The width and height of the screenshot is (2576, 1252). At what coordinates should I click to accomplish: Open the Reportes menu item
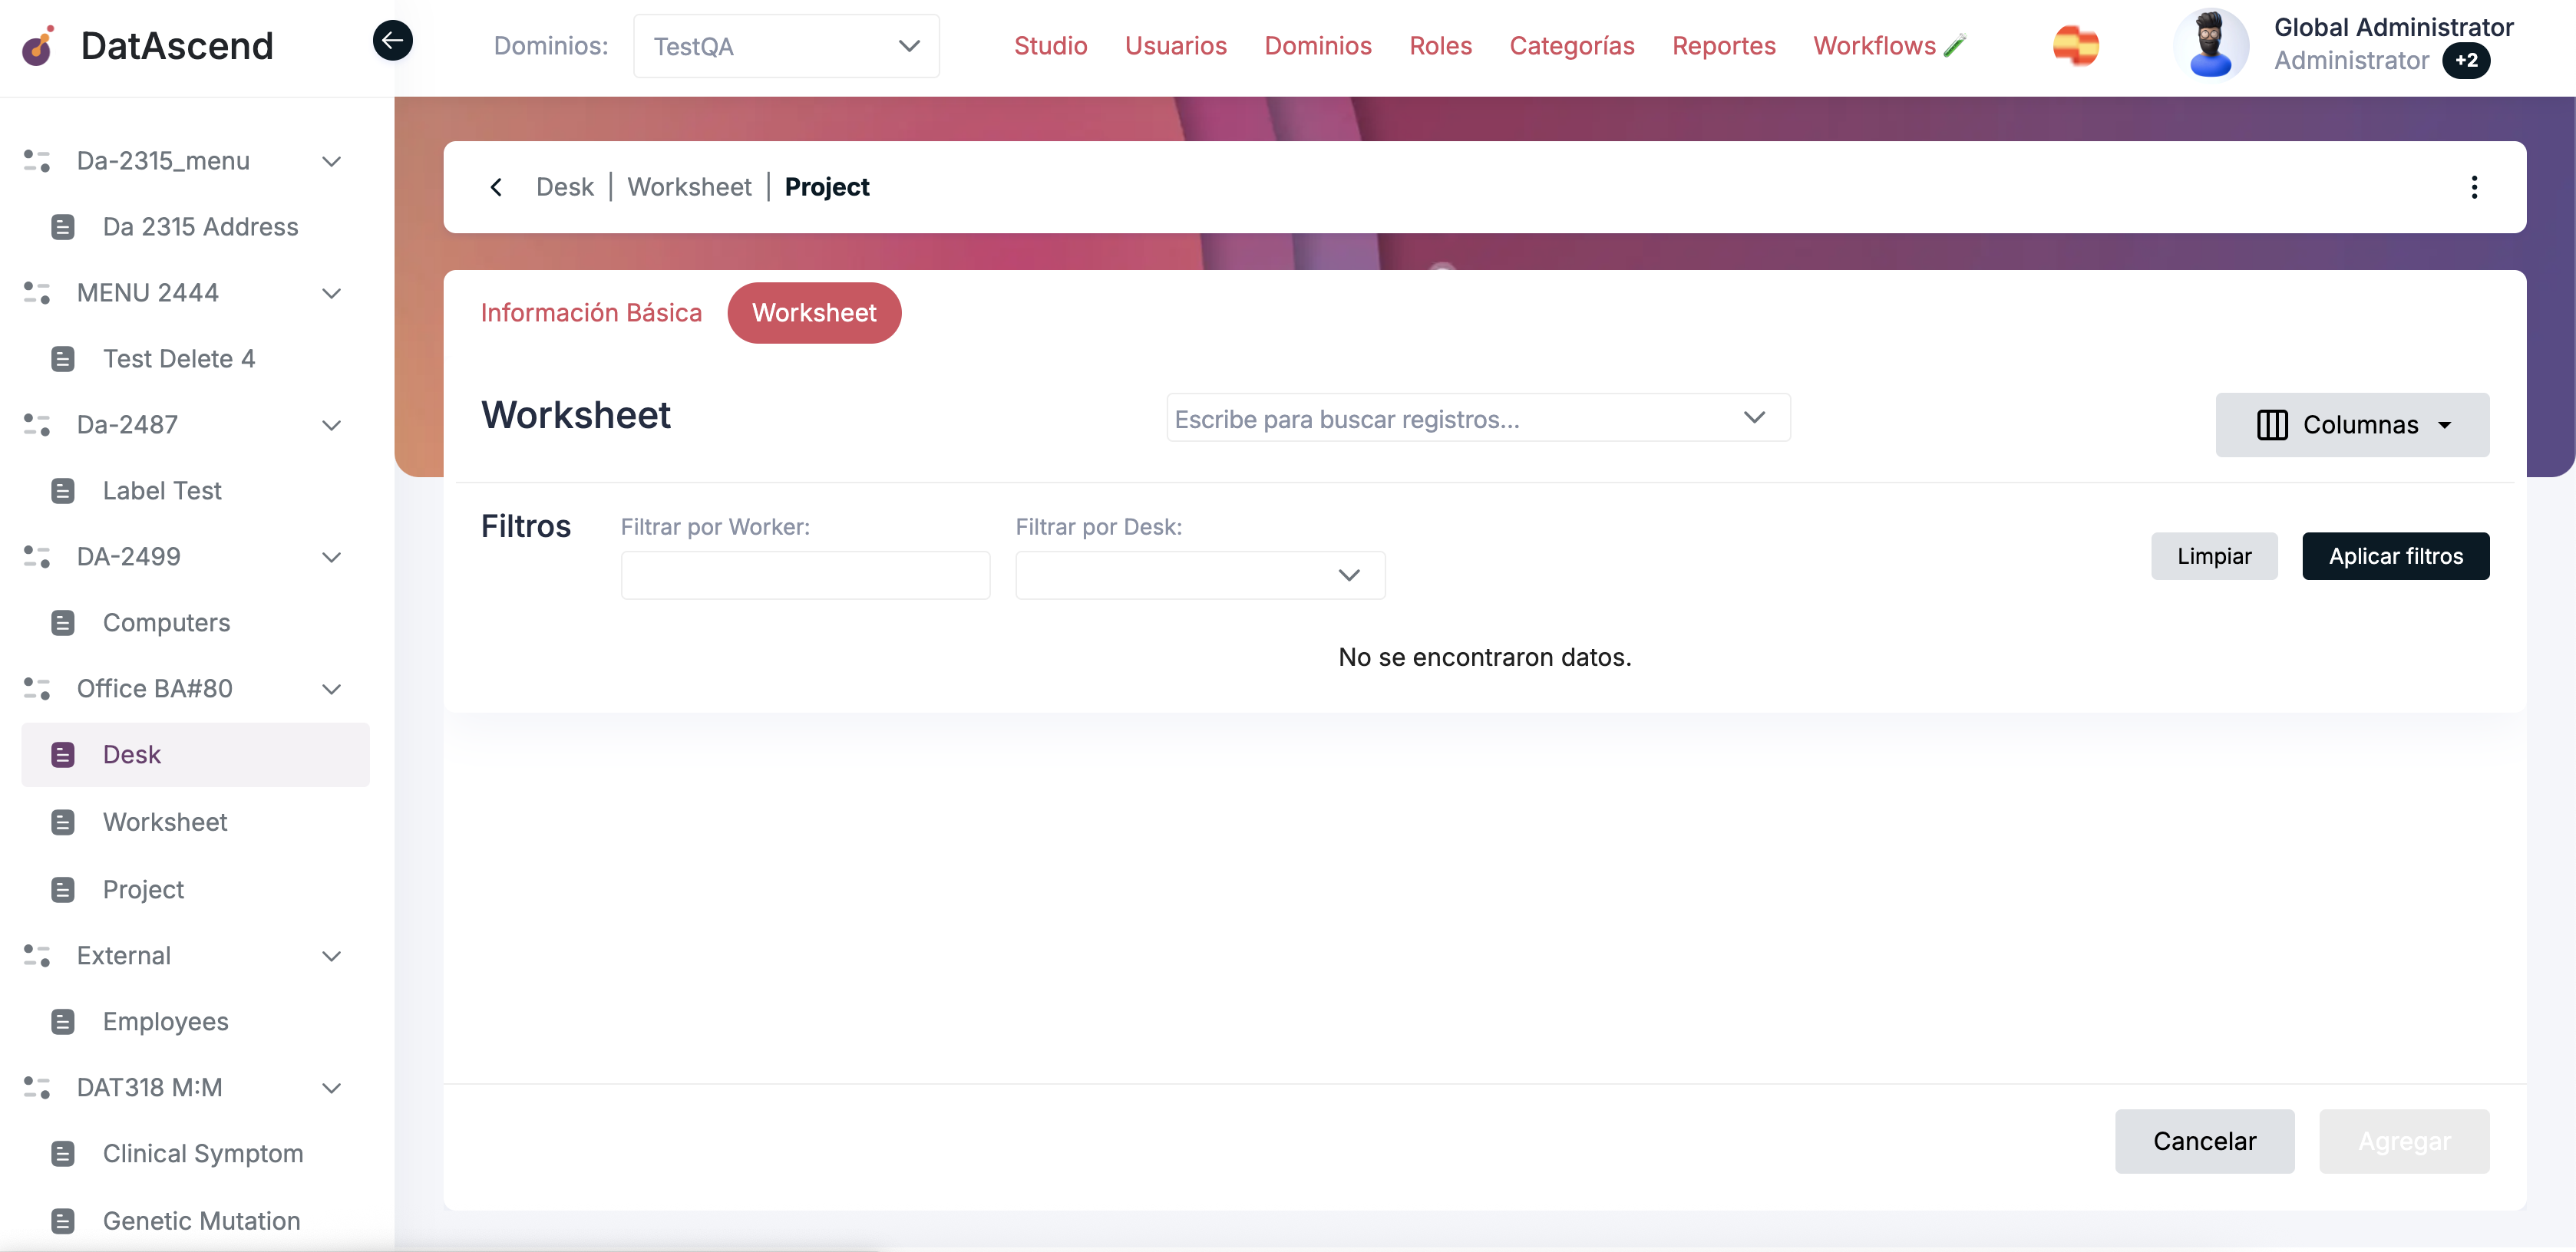click(x=1724, y=46)
